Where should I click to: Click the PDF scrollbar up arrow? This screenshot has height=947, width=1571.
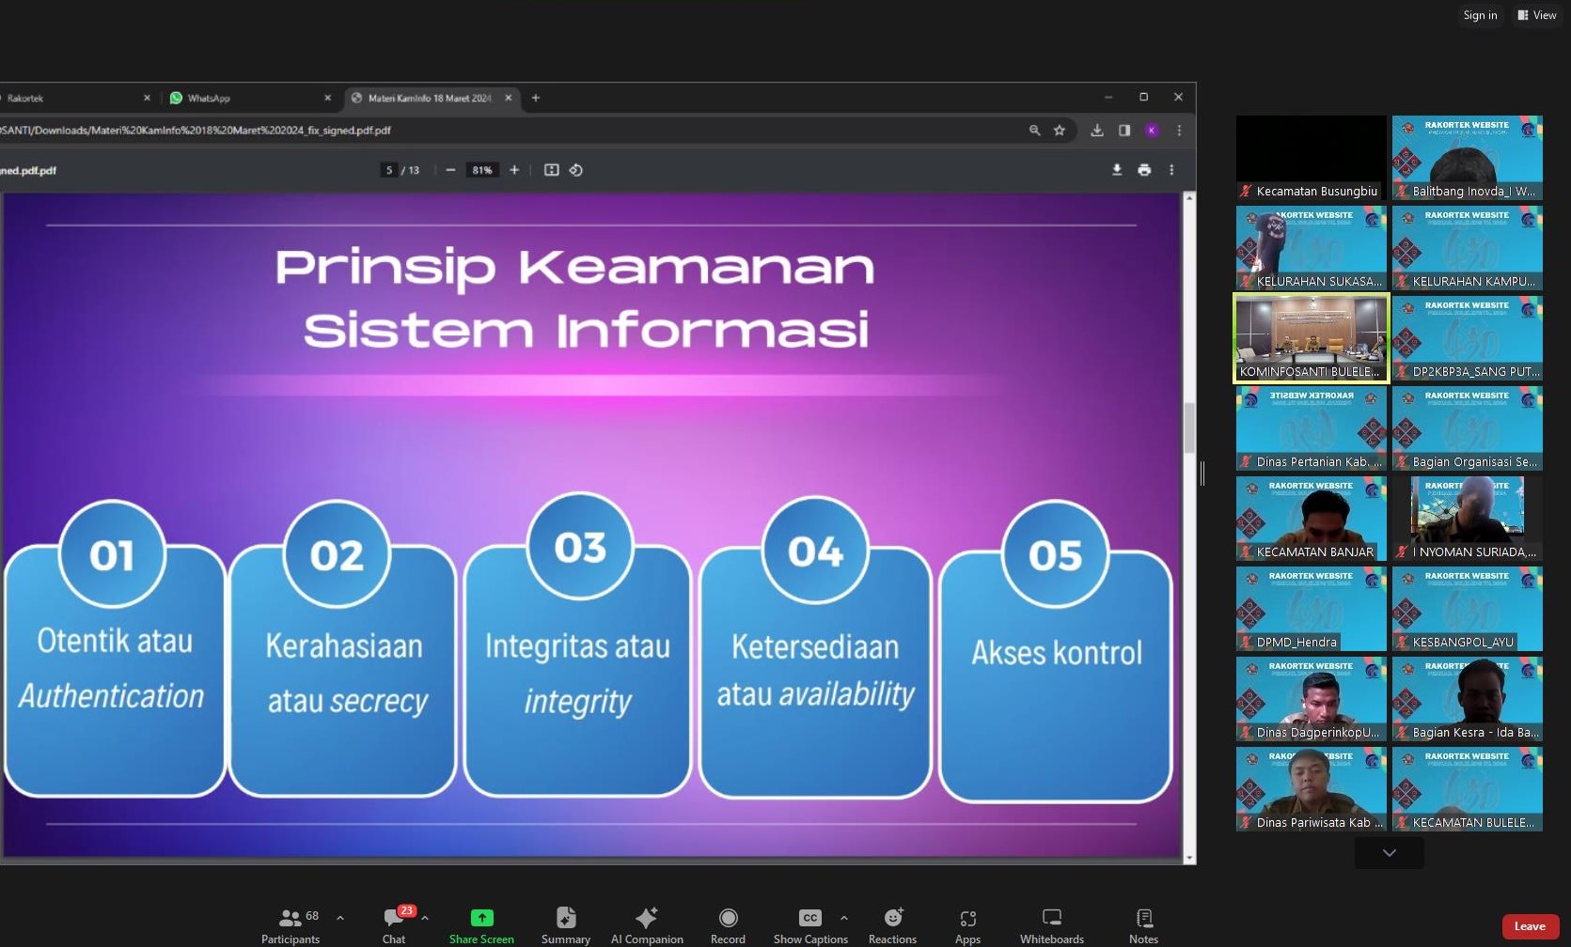[x=1189, y=197]
